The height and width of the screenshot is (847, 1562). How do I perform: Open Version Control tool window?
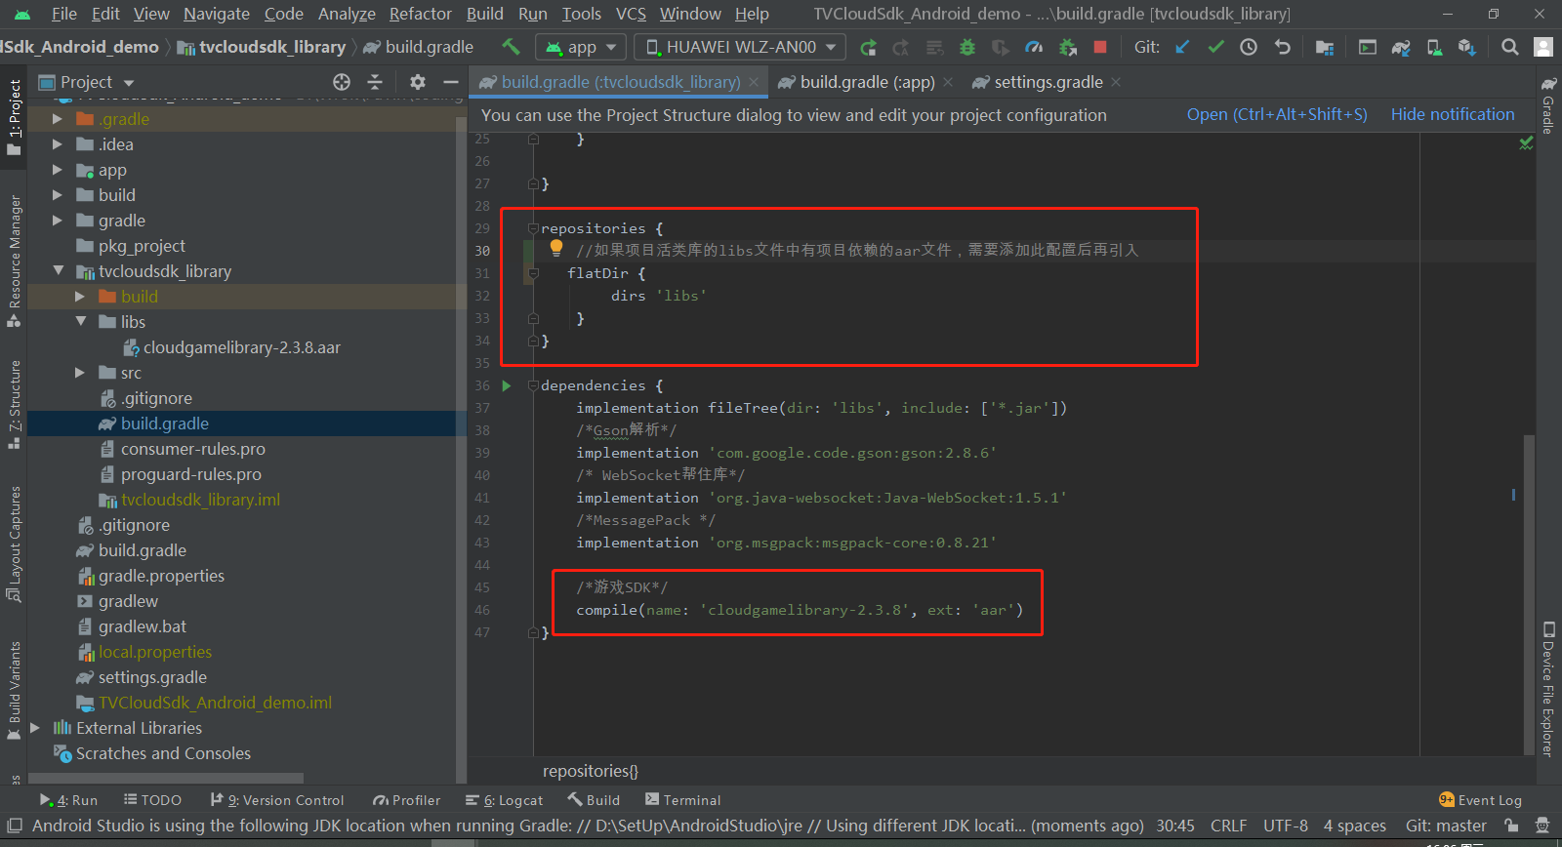click(277, 800)
